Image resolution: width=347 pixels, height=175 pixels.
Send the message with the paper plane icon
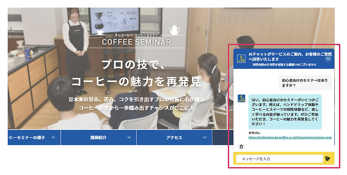[x=327, y=159]
